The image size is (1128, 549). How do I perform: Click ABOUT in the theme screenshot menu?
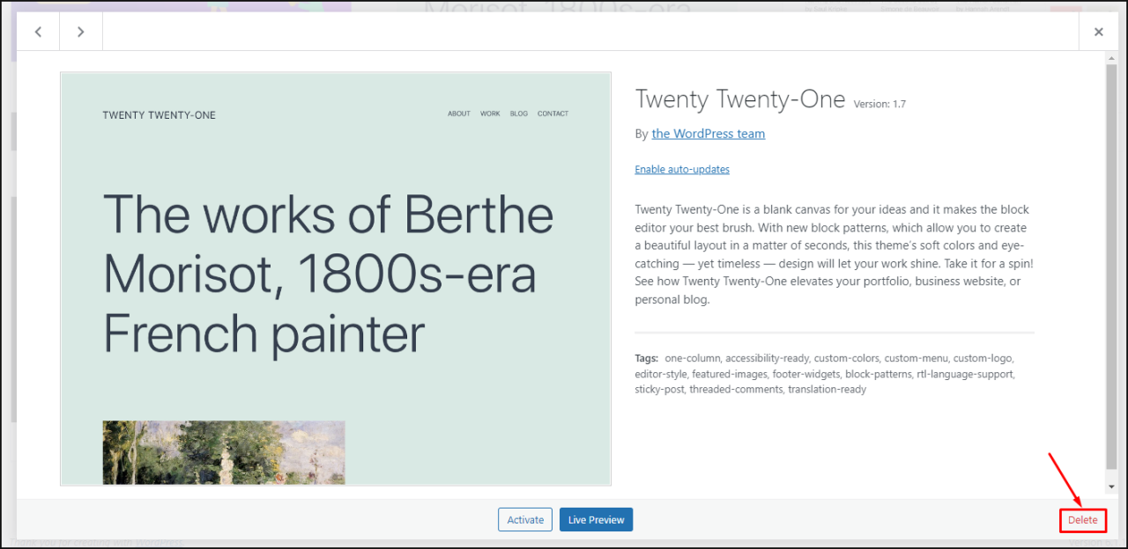[459, 113]
